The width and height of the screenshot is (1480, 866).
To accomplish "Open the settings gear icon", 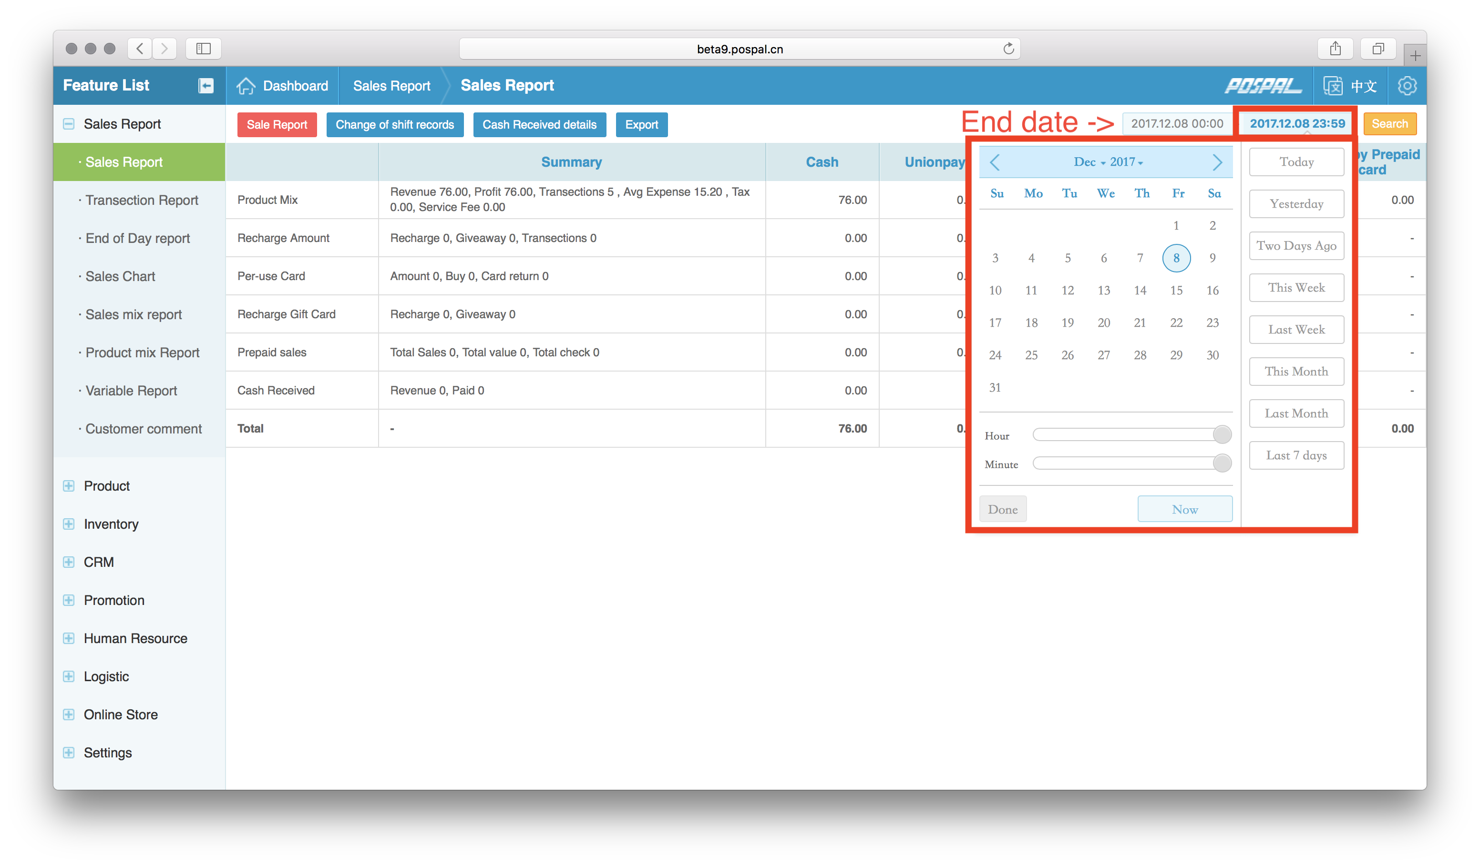I will (1407, 86).
